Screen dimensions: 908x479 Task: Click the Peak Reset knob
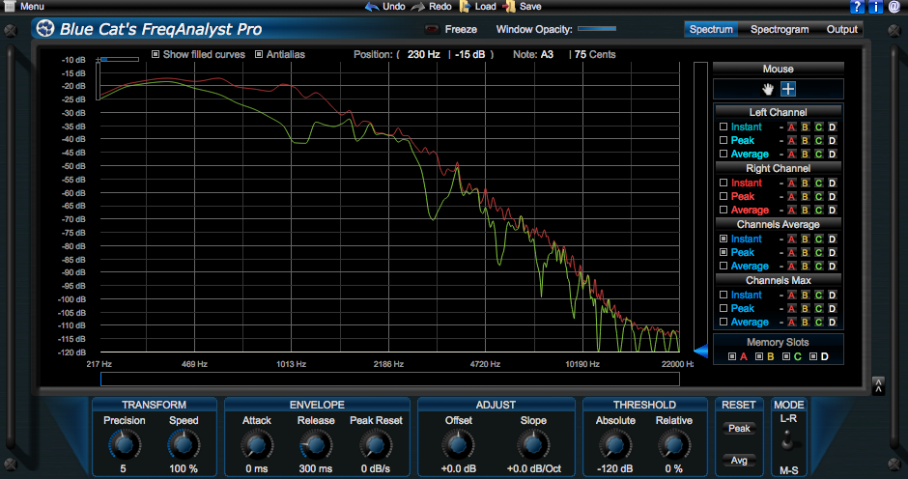[375, 445]
